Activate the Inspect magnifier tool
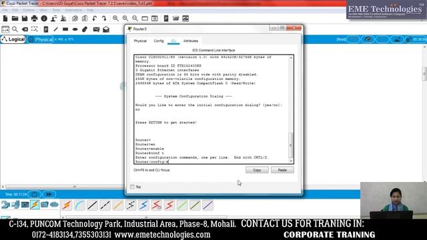 [15, 29]
